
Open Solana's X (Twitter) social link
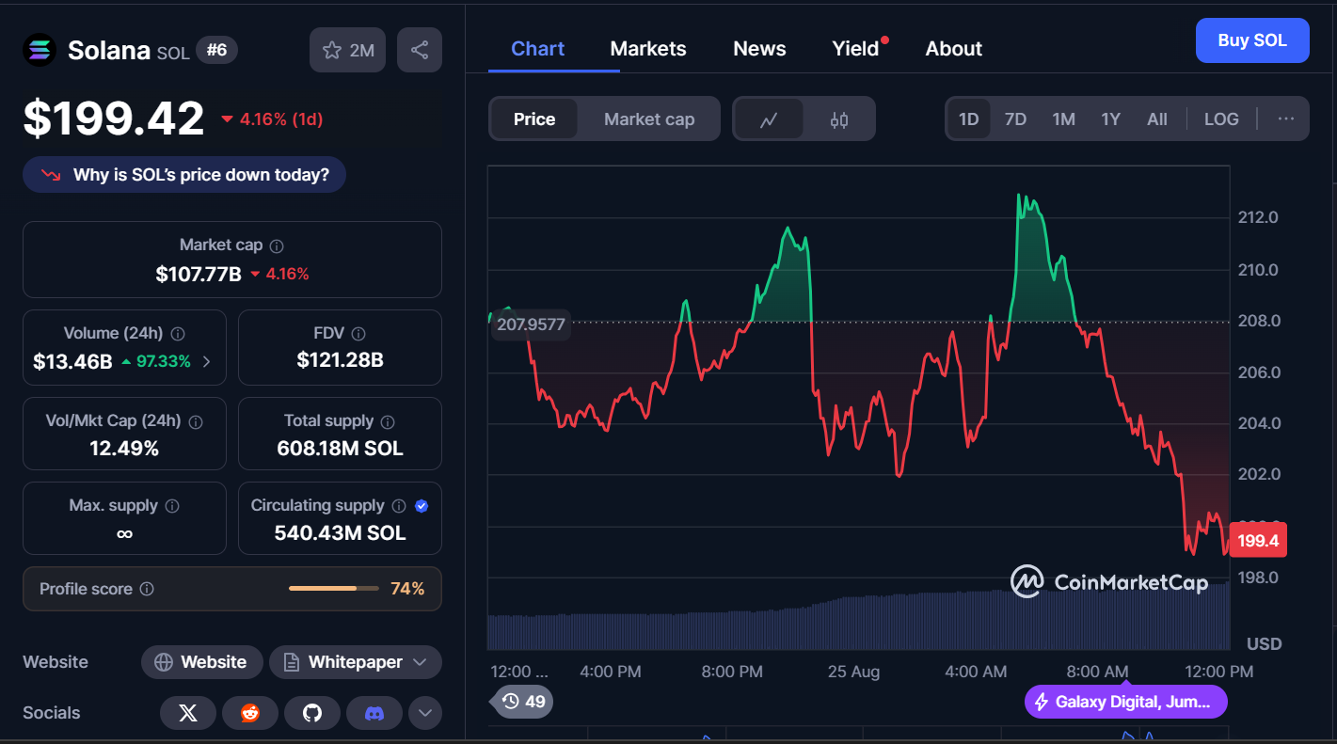(x=188, y=713)
